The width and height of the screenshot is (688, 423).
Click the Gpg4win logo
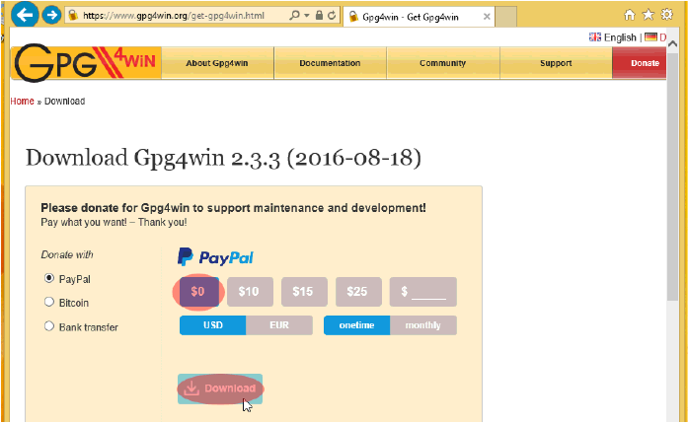point(86,63)
